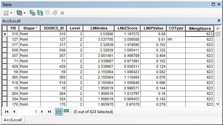Click the Level cell in FID 357 row

click(x=75, y=56)
